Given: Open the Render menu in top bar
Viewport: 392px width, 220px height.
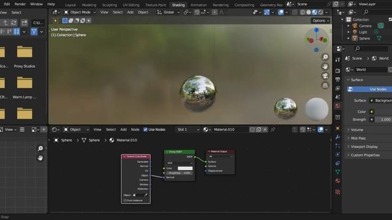Looking at the screenshot, I should tap(20, 4).
